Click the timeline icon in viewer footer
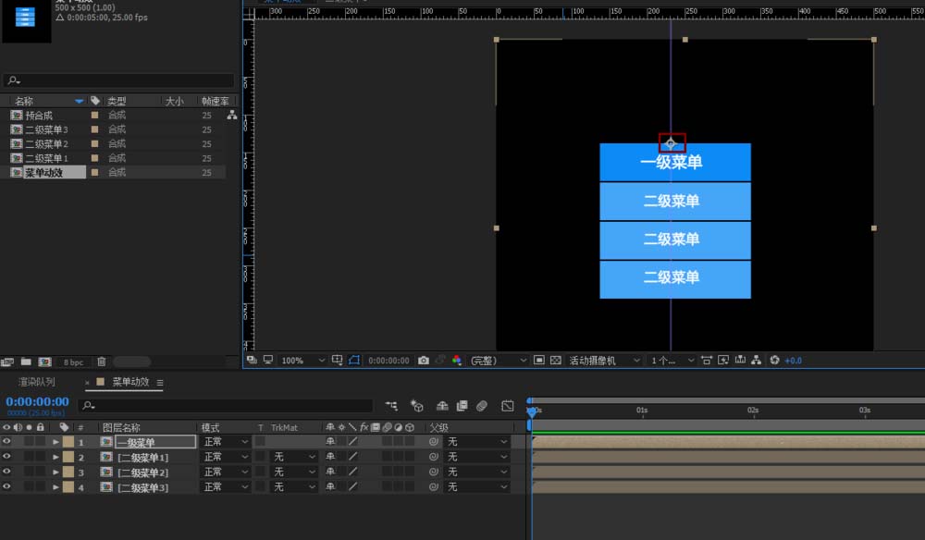The height and width of the screenshot is (540, 925). point(740,361)
